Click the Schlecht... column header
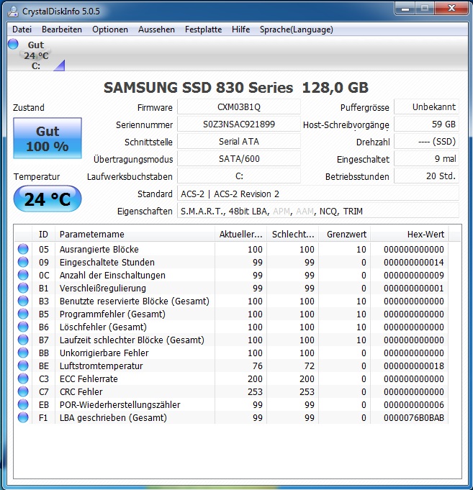473x490 pixels. click(x=292, y=234)
